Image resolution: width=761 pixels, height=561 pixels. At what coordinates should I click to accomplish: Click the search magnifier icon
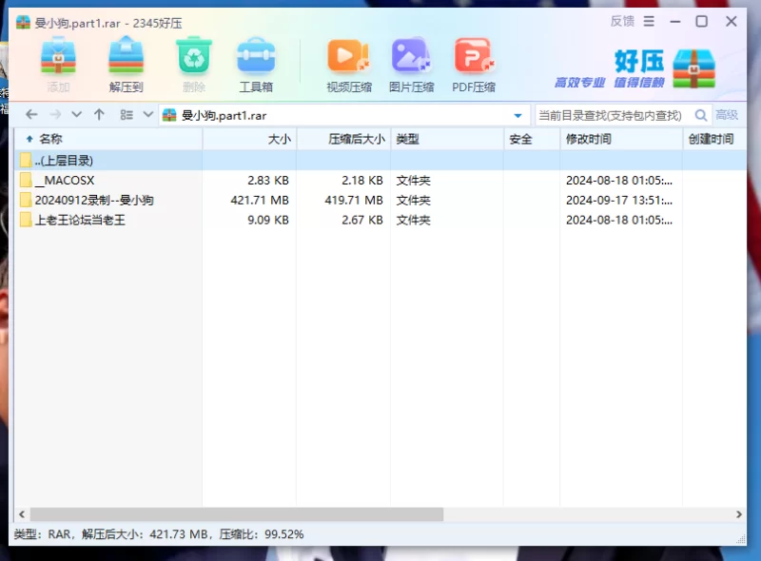point(701,115)
